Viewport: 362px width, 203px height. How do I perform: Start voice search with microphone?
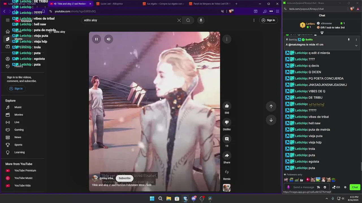pos(201,20)
